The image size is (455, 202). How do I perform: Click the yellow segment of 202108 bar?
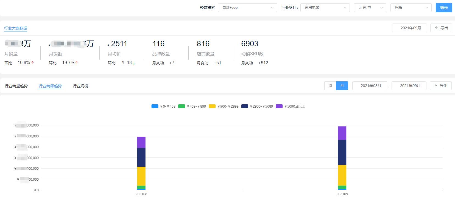pyautogui.click(x=141, y=176)
